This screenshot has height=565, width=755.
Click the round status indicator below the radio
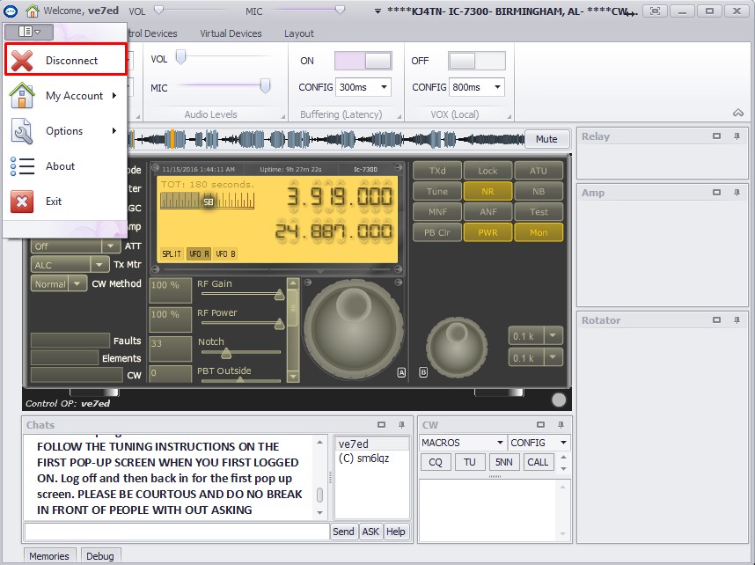click(559, 400)
